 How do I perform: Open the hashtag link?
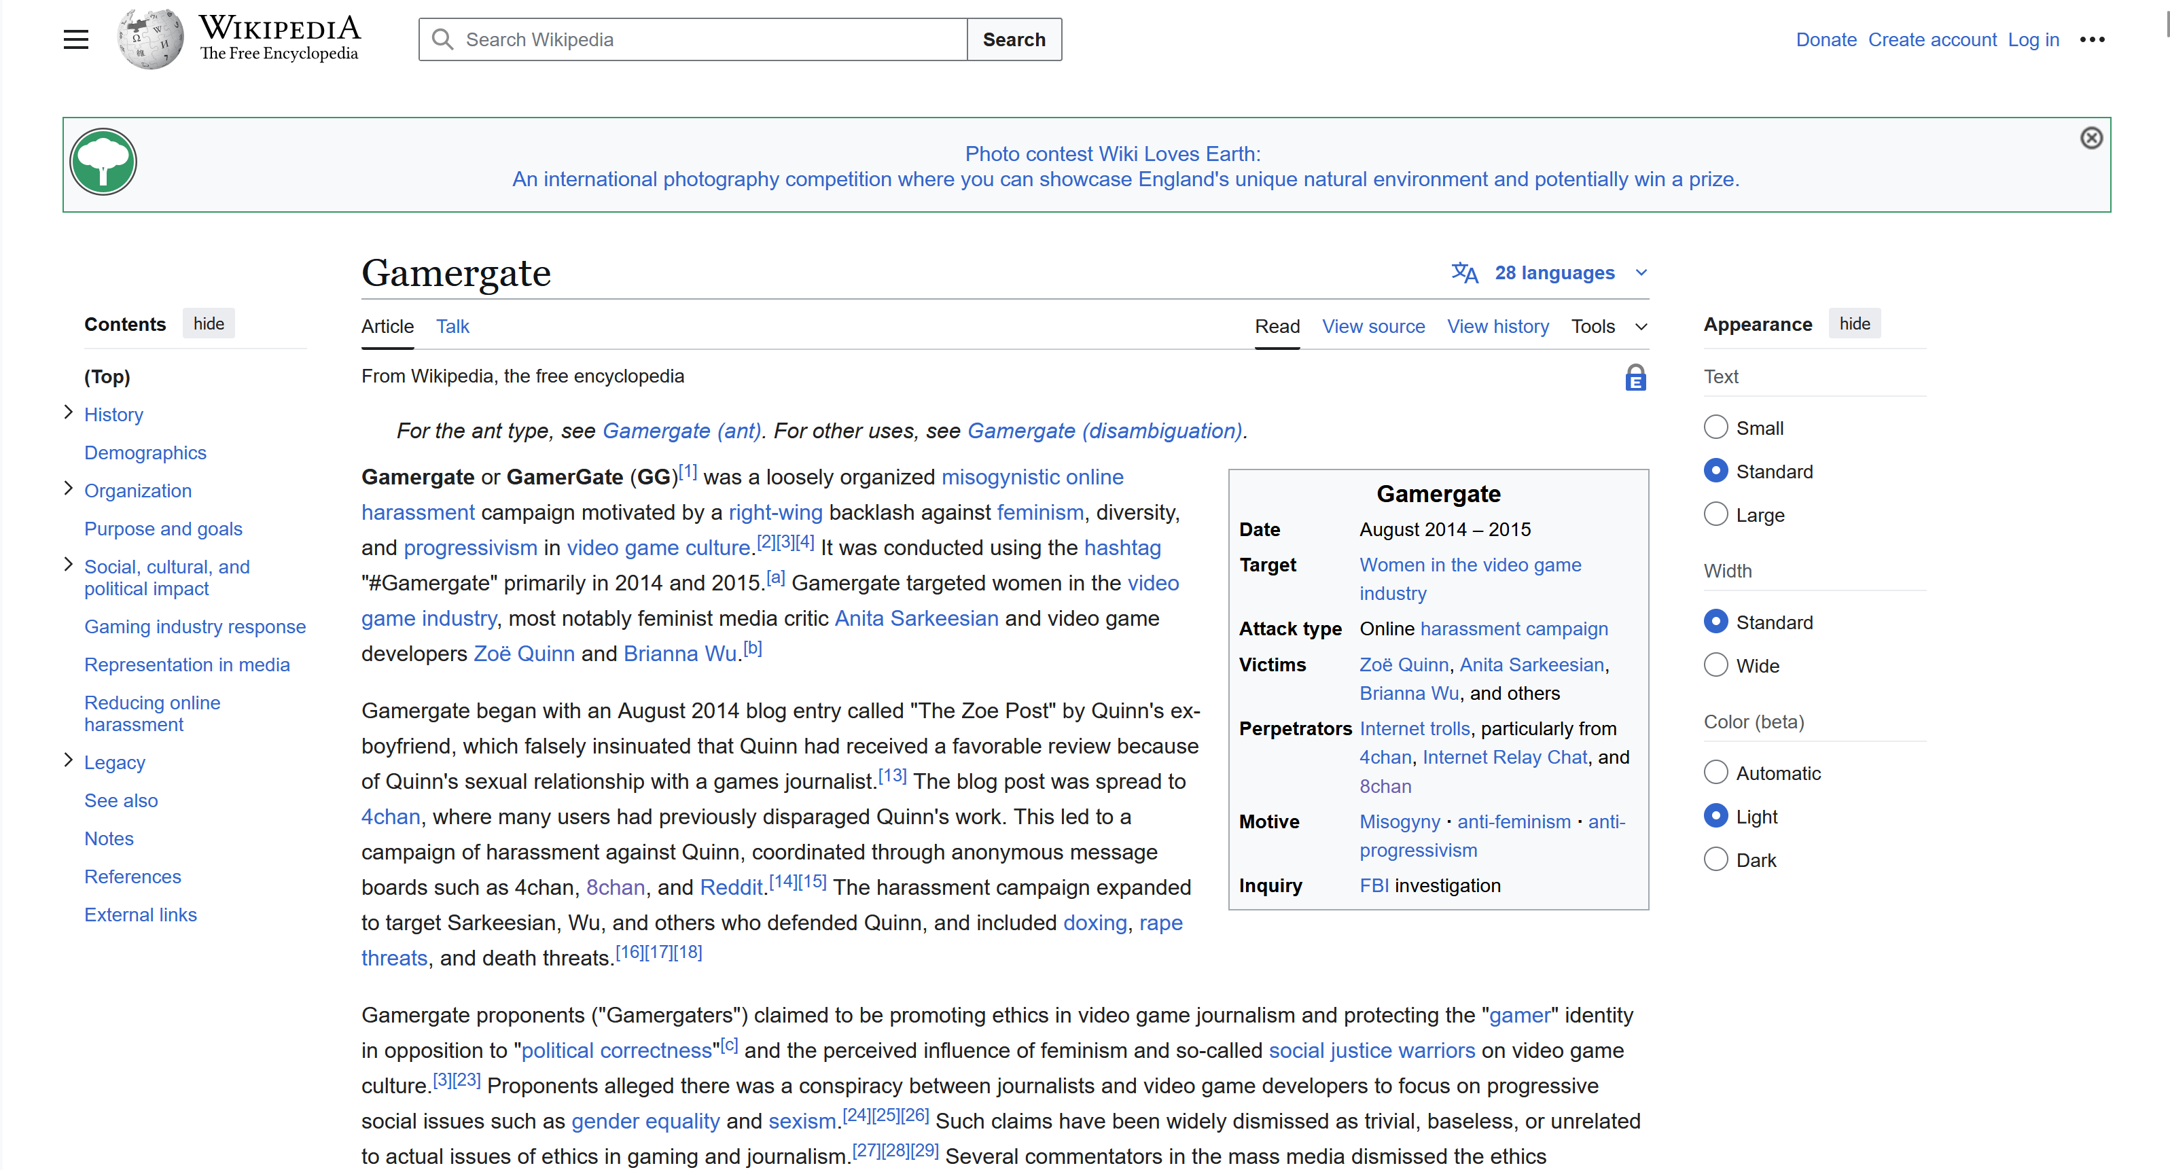(1122, 548)
